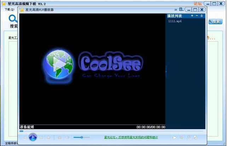
Task: Open the 论坛 link in the main window
Action: click(x=198, y=4)
